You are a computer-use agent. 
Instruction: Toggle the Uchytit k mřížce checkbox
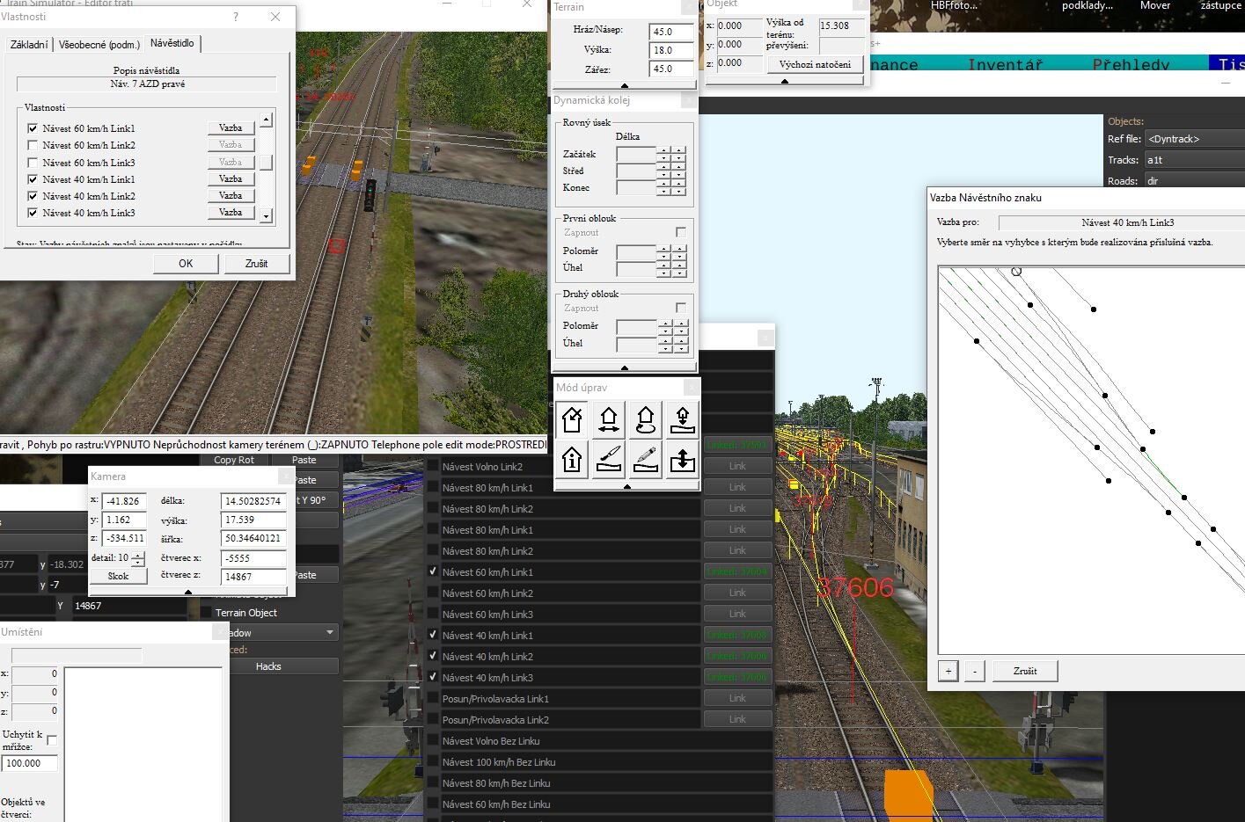52,740
